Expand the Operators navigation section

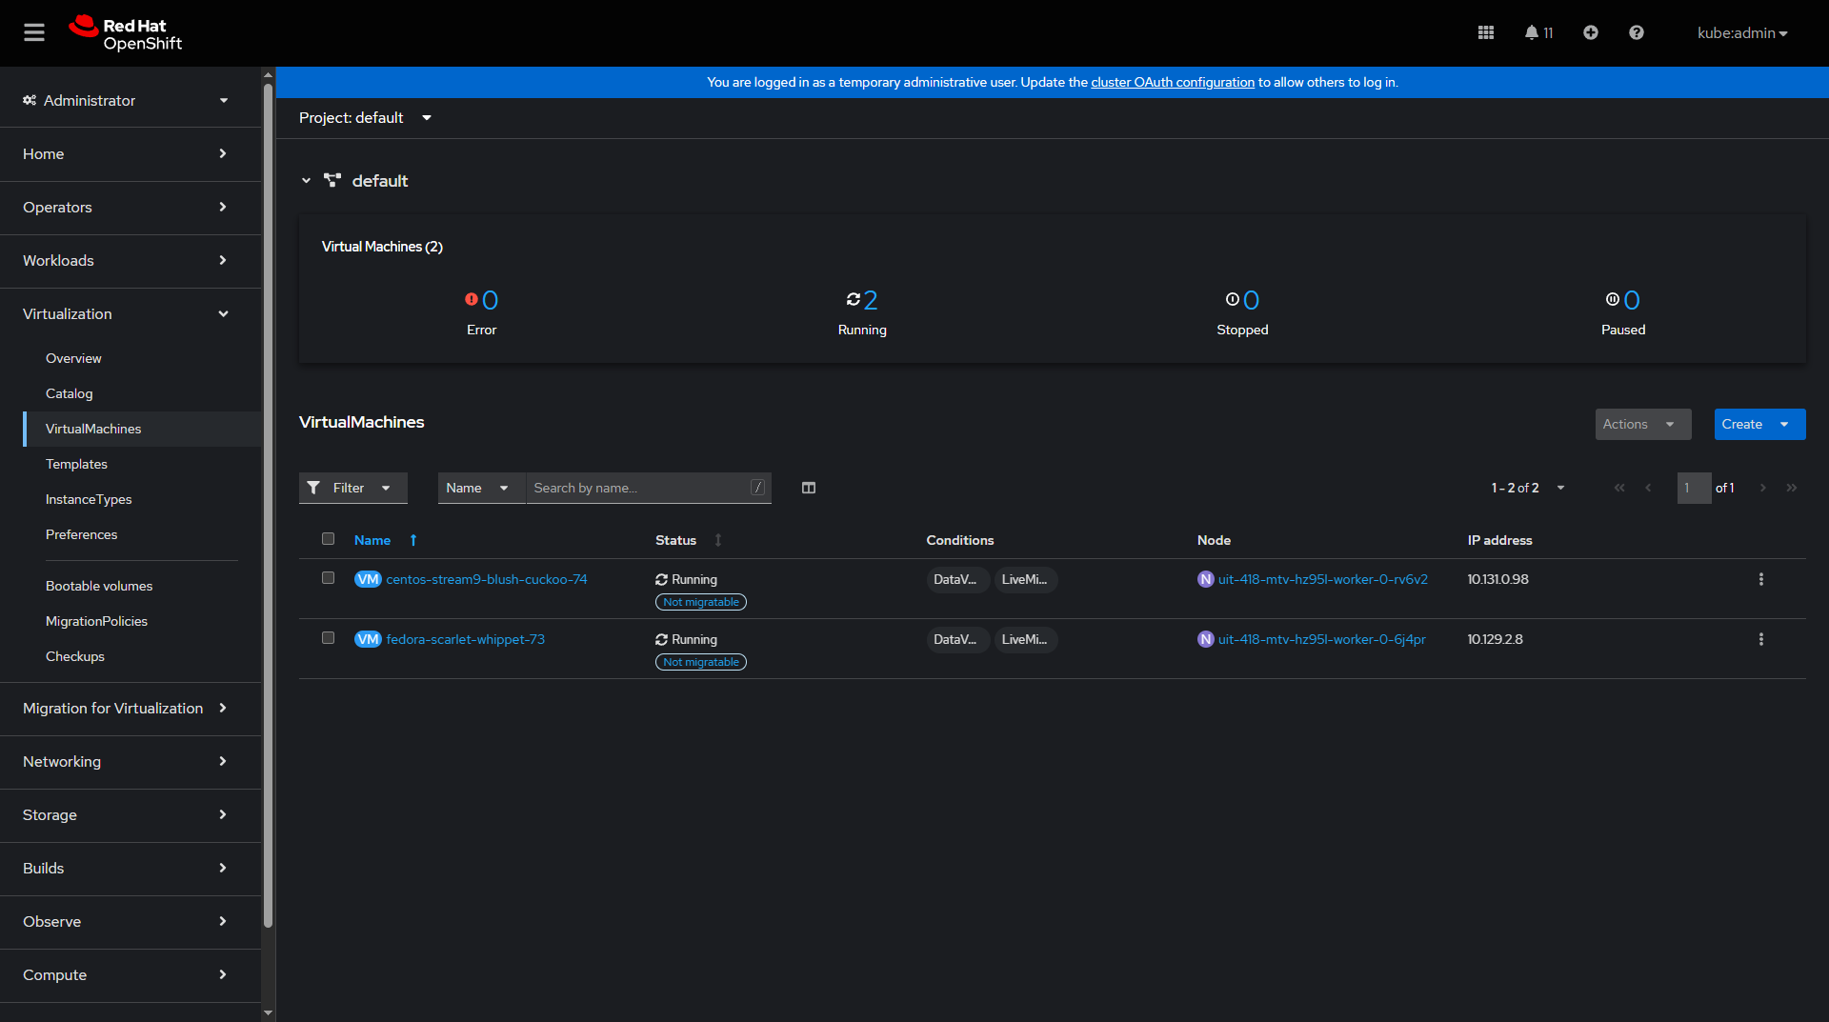point(131,208)
